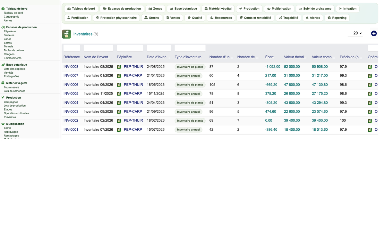Open Cartographie in the sidebar
385x238 pixels.
coord(12,17)
